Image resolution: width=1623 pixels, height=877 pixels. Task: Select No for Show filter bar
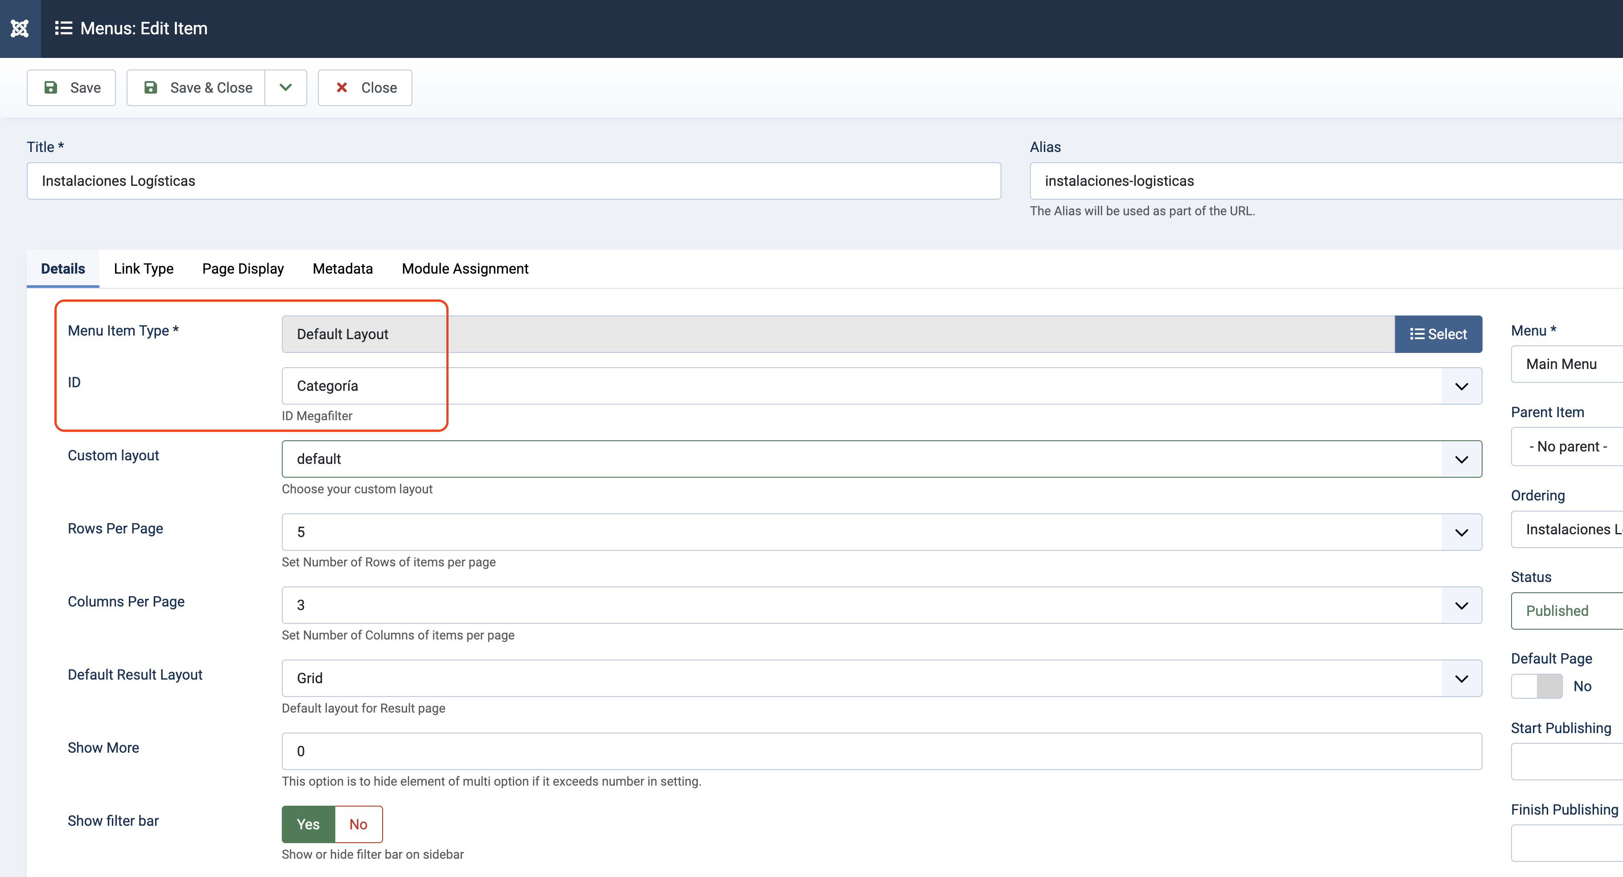coord(358,824)
